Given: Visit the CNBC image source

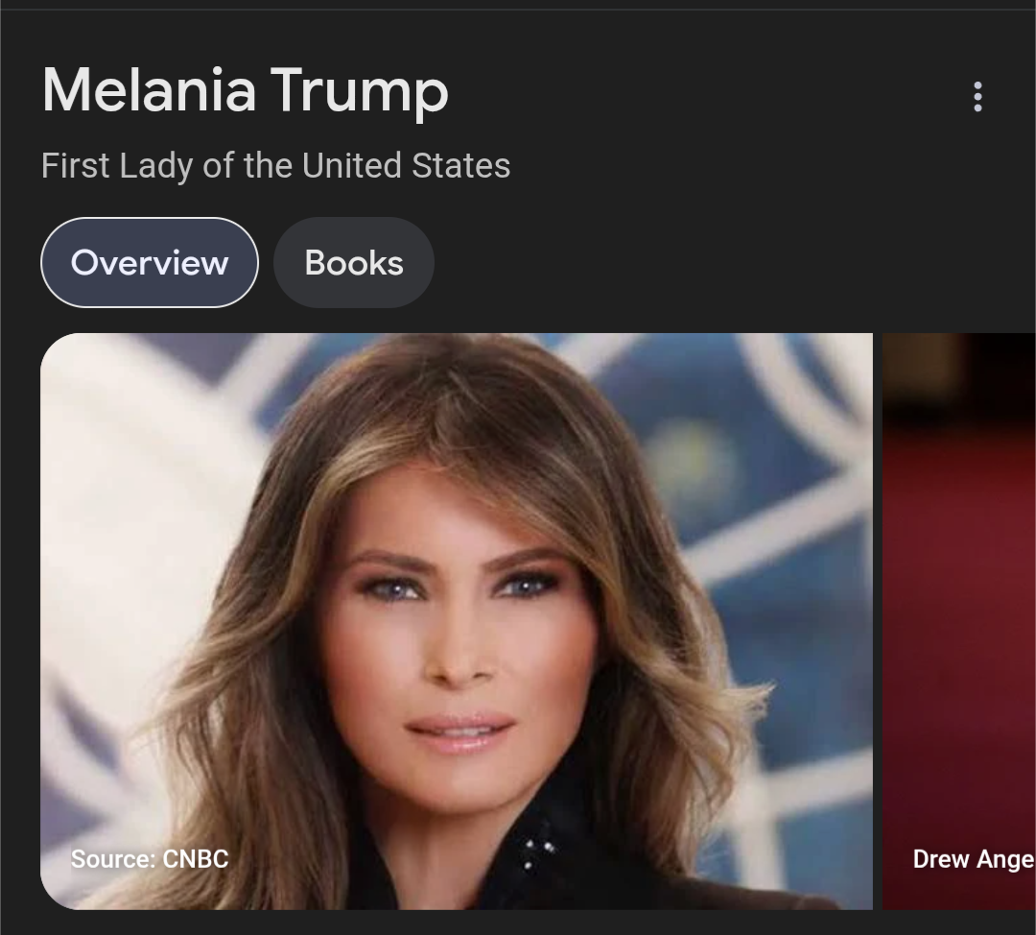Looking at the screenshot, I should 150,859.
